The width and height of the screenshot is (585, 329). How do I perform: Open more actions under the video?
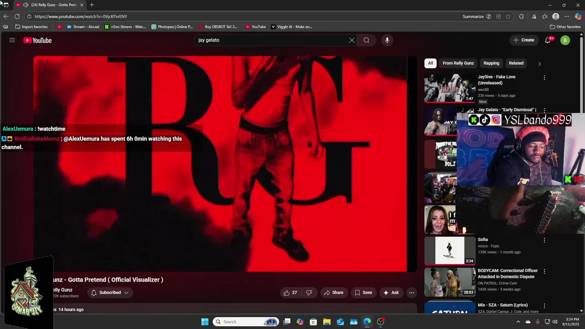pyautogui.click(x=411, y=292)
